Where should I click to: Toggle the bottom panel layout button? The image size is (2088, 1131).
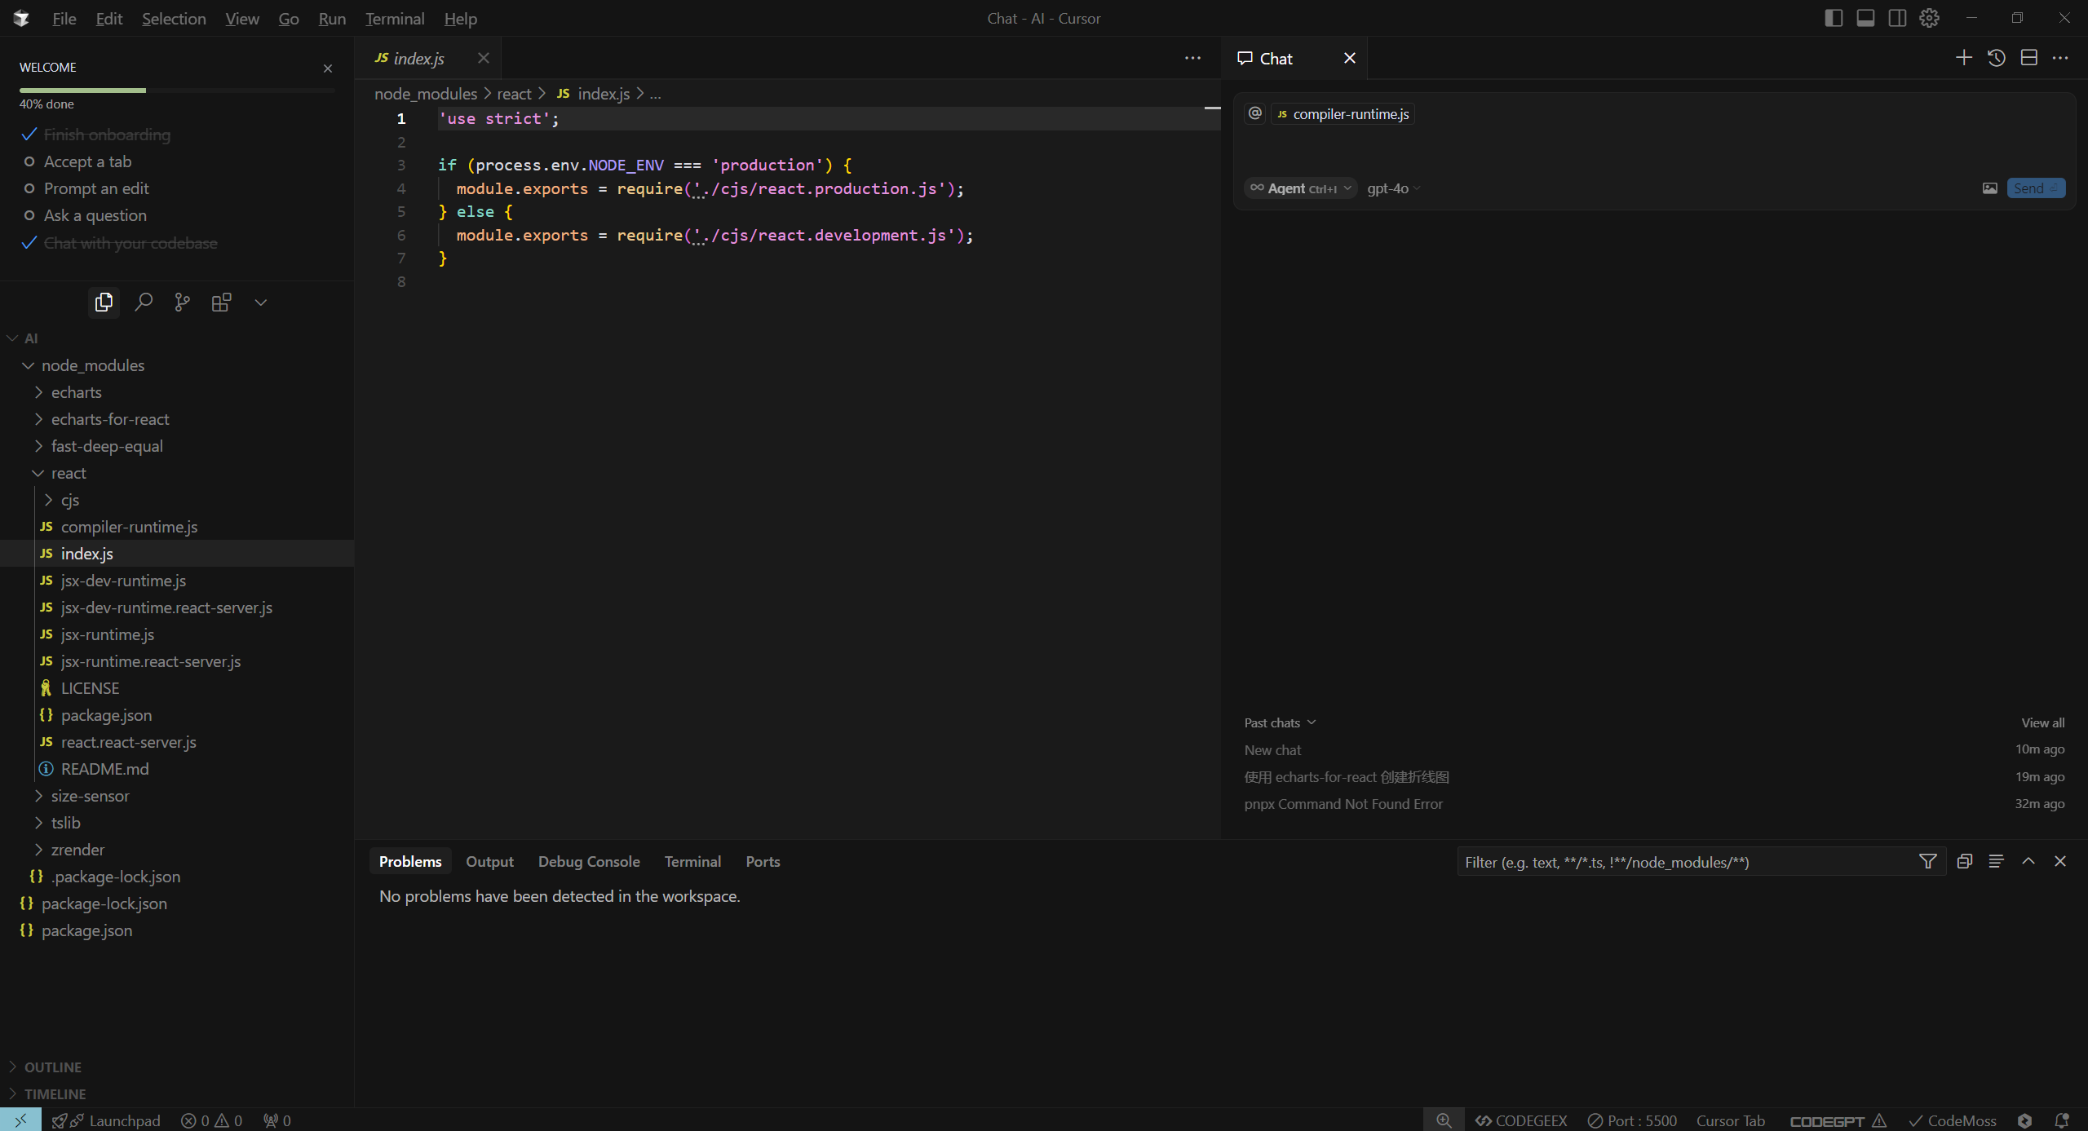click(1865, 18)
